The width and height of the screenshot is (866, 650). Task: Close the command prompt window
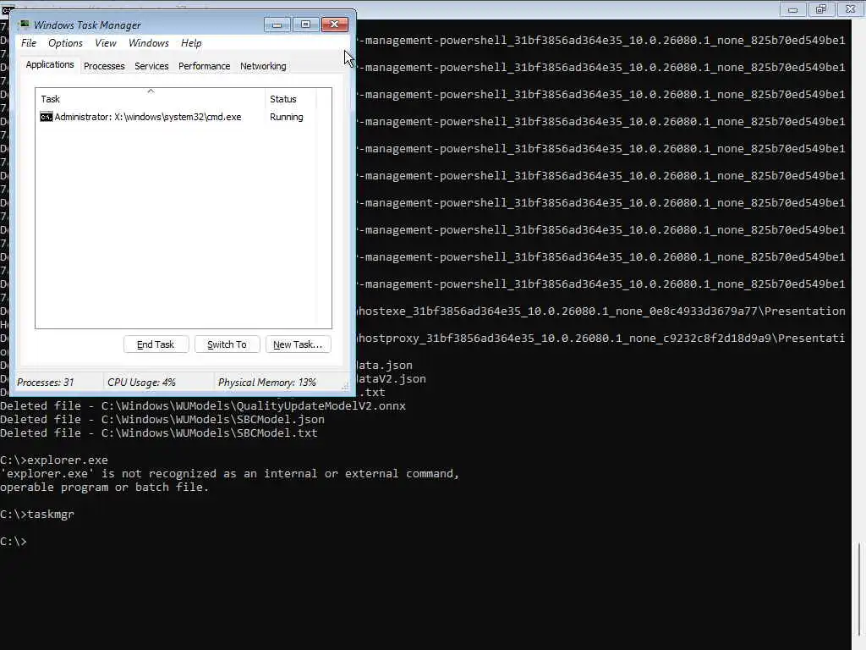coord(851,9)
